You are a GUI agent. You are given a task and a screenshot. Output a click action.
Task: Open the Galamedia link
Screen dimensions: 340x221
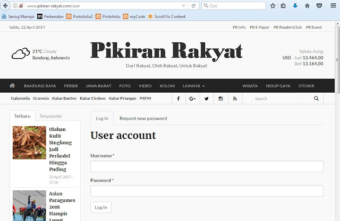tap(20, 98)
